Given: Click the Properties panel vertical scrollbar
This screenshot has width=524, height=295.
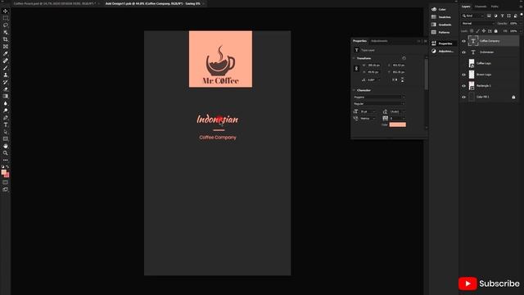Looking at the screenshot, I should click(426, 74).
